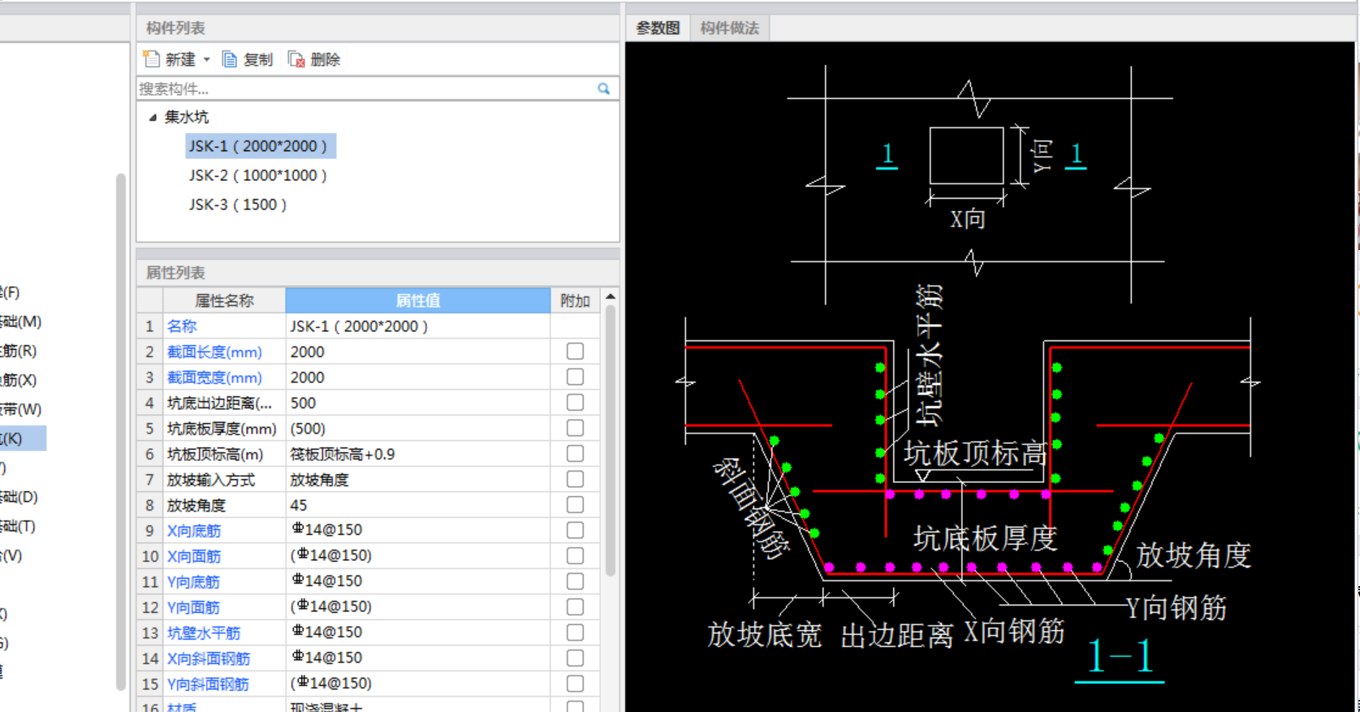Image resolution: width=1360 pixels, height=712 pixels.
Task: Click the 附加 column header
Action: (x=575, y=300)
